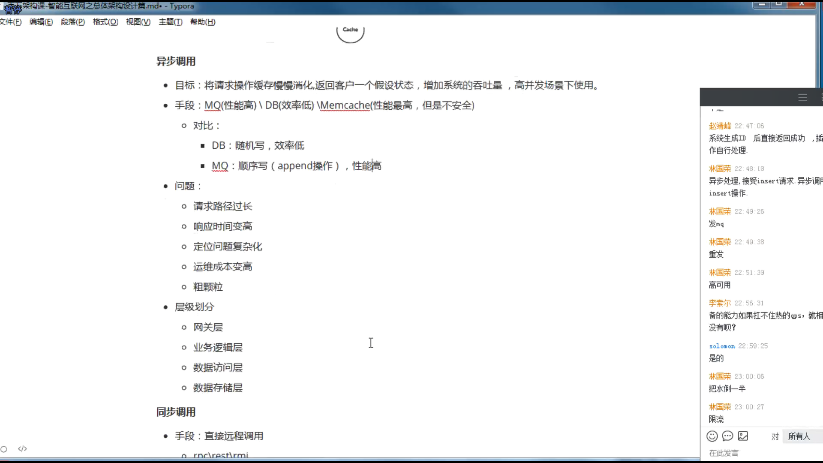Click the Cache diagram circle
823x463 pixels.
pos(350,32)
